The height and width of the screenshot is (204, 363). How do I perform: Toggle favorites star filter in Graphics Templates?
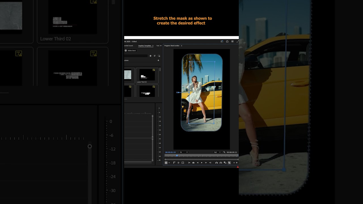coord(150,56)
